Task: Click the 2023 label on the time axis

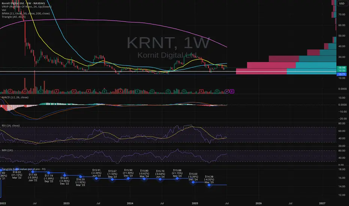Action: click(x=66, y=203)
